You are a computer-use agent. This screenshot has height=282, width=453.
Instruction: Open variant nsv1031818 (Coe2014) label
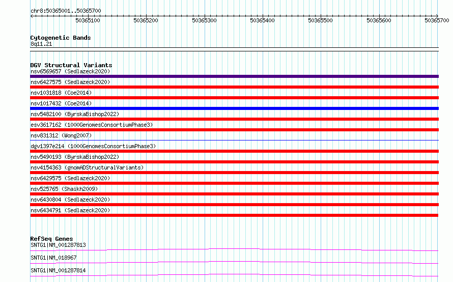pyautogui.click(x=61, y=93)
